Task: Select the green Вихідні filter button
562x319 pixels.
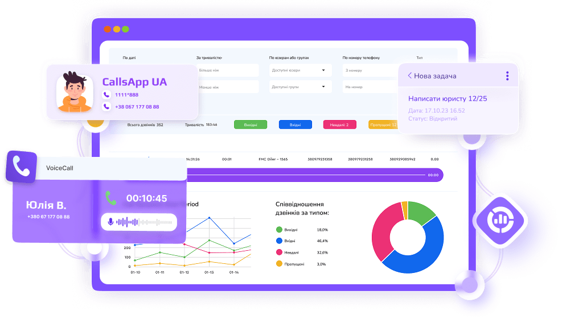Action: tap(250, 125)
